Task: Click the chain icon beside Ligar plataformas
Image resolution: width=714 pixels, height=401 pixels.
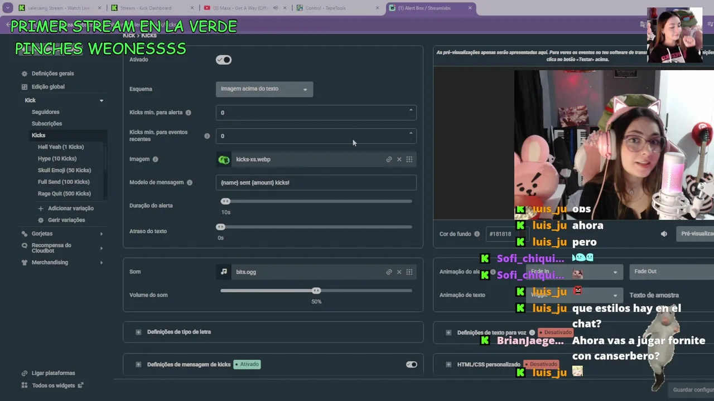Action: click(x=24, y=373)
